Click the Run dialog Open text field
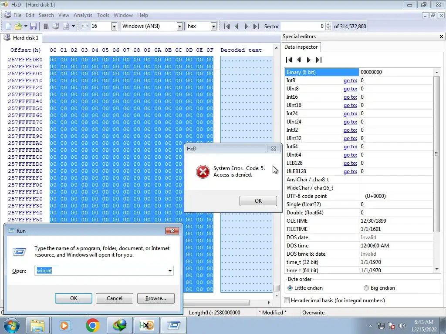446x334 pixels. pos(101,271)
